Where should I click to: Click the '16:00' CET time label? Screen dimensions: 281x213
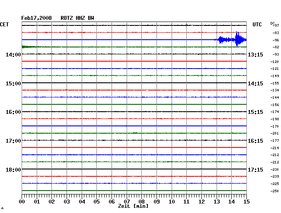click(x=13, y=112)
